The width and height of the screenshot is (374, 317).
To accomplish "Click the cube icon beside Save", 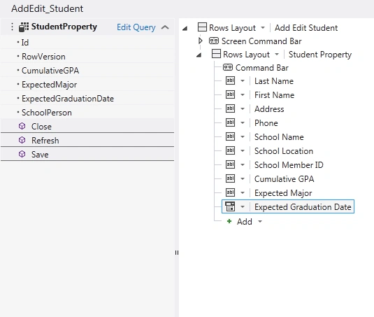I will click(x=22, y=154).
